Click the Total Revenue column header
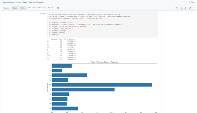This screenshot has height=113, width=197. 70,39
